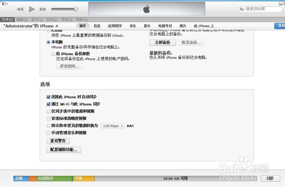Open the 128 kbps bitrate dropdown
Screen dimensions: 285x187
pyautogui.click(x=113, y=126)
